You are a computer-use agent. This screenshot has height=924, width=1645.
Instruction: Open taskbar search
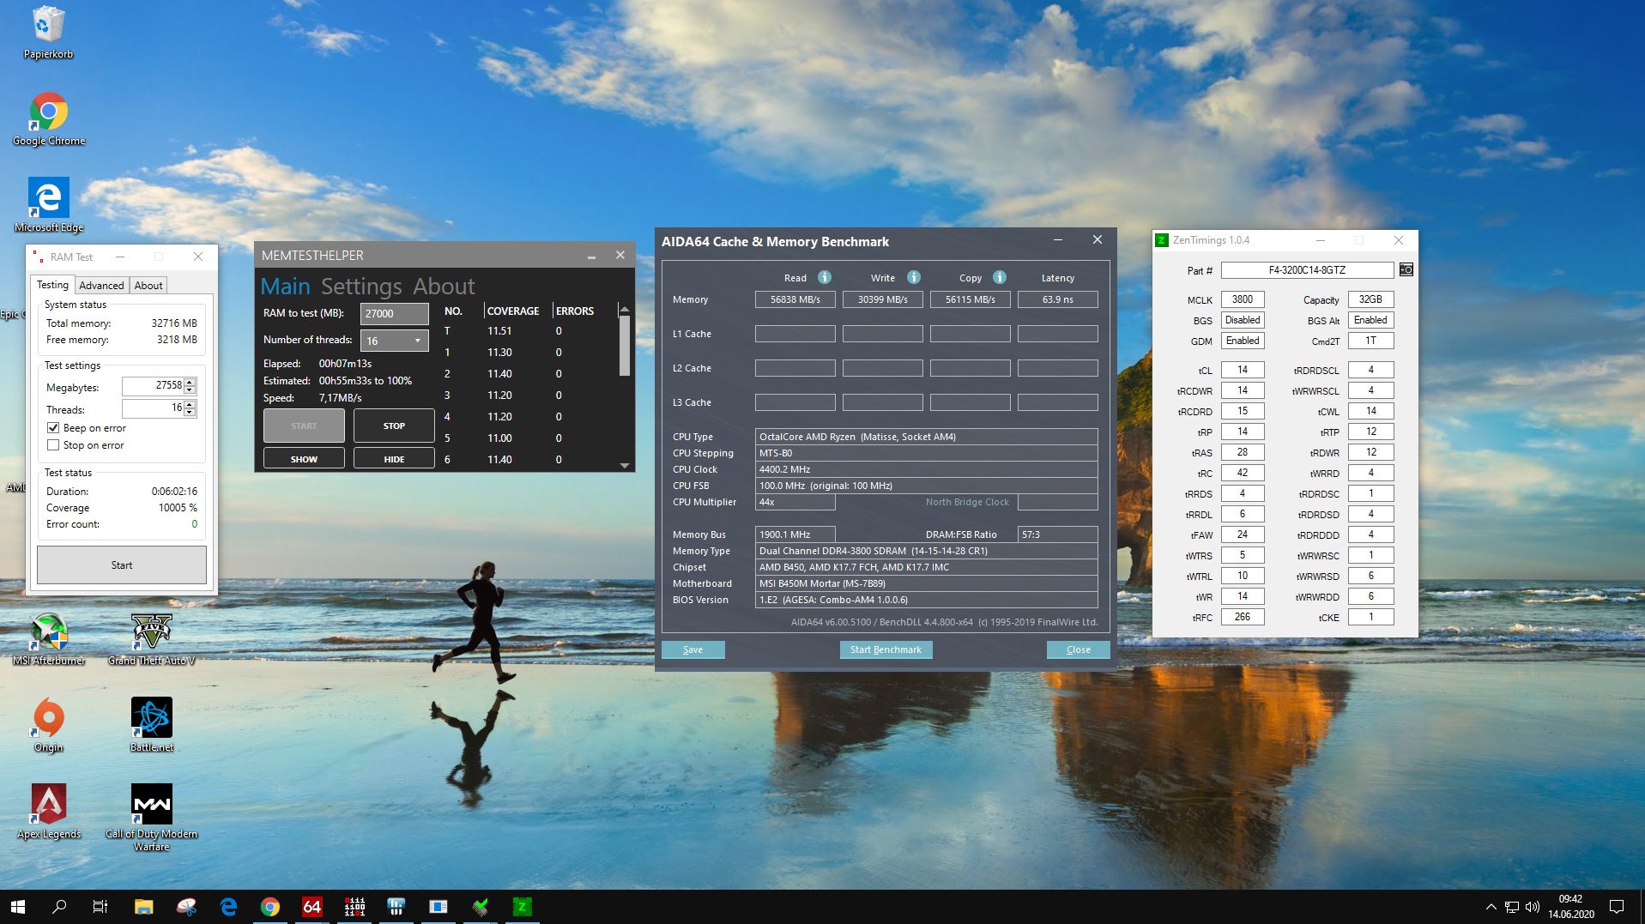tap(59, 907)
